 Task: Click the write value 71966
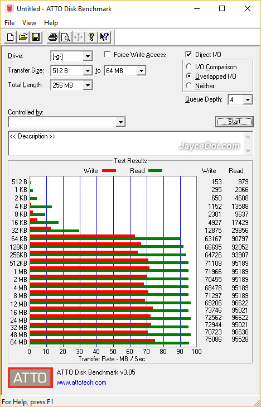[213, 272]
